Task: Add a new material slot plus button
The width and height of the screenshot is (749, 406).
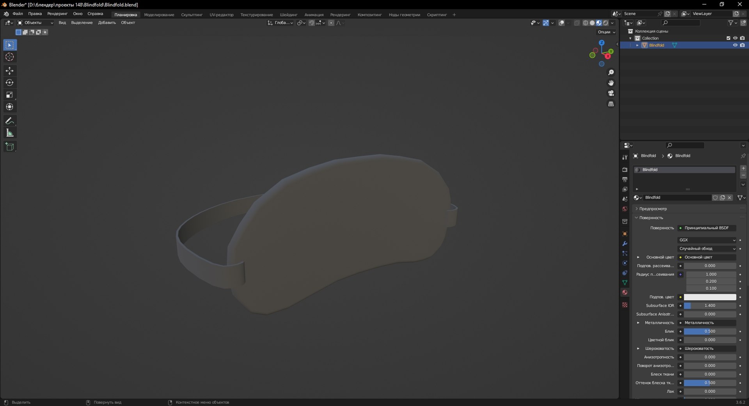Action: (x=743, y=168)
